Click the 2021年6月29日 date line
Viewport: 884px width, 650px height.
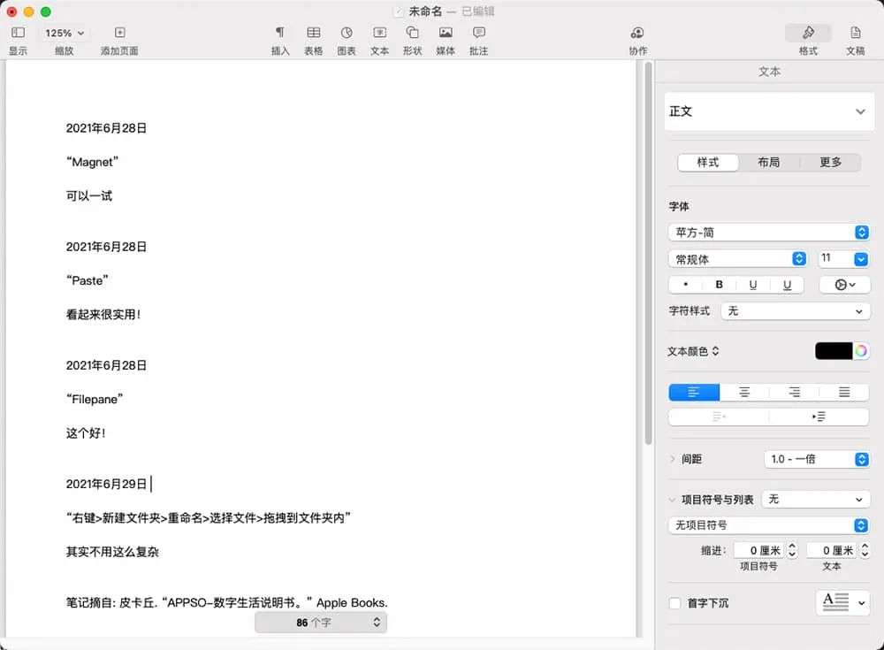pyautogui.click(x=107, y=484)
